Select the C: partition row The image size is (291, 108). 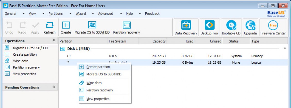(x=173, y=56)
